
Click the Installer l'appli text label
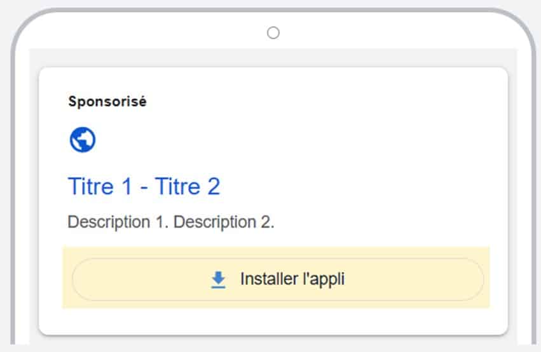point(292,279)
